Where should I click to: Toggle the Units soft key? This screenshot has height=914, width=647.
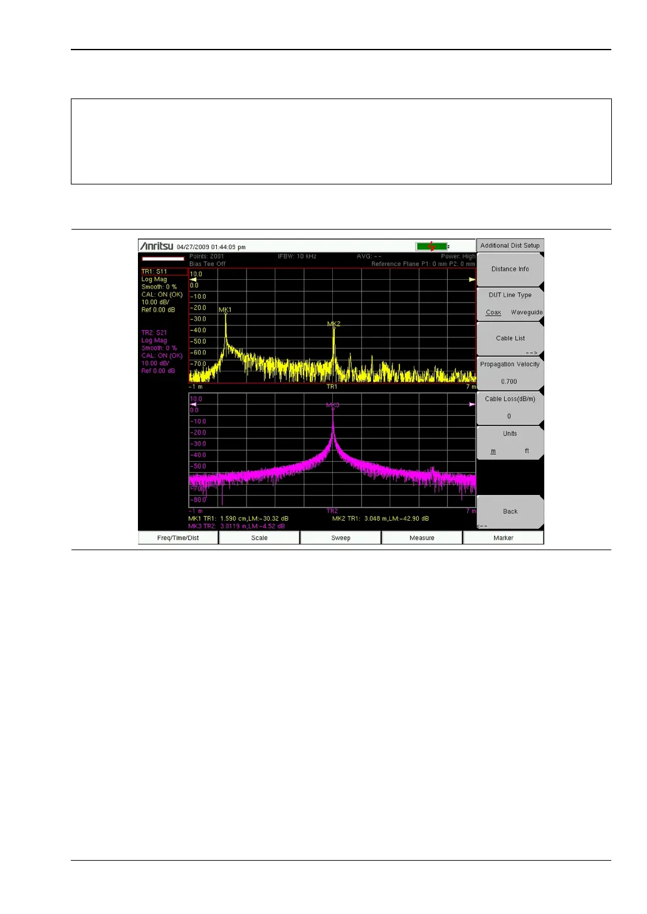coord(510,443)
